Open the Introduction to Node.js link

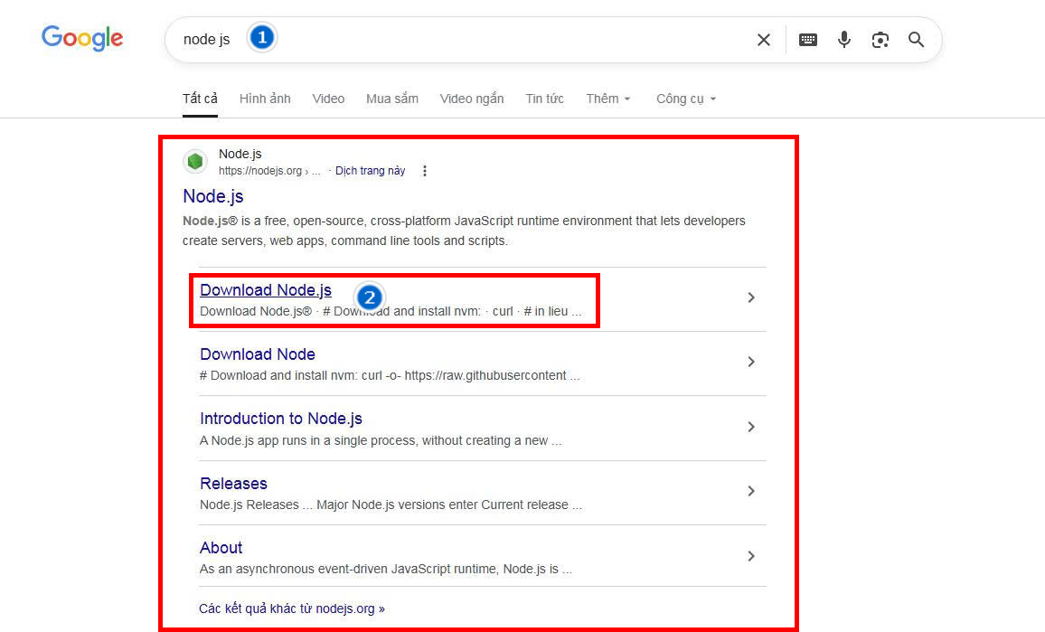coord(280,418)
